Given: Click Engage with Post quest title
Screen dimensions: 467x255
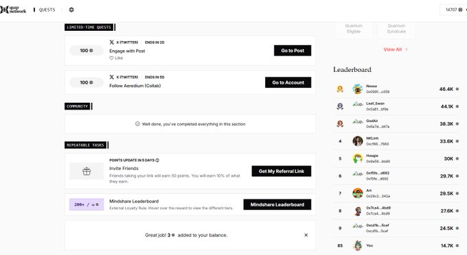Looking at the screenshot, I should point(127,51).
